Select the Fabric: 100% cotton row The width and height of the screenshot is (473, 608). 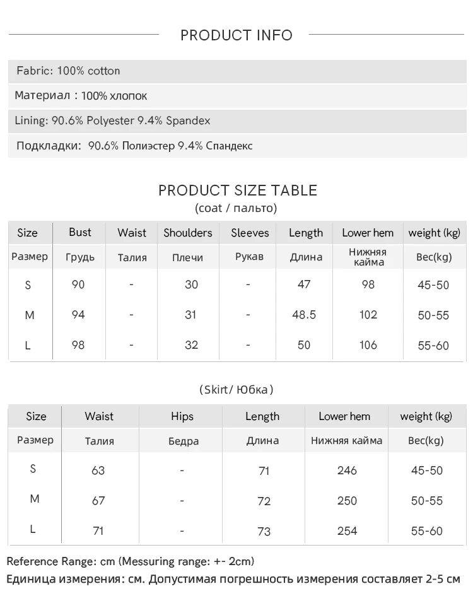point(237,71)
